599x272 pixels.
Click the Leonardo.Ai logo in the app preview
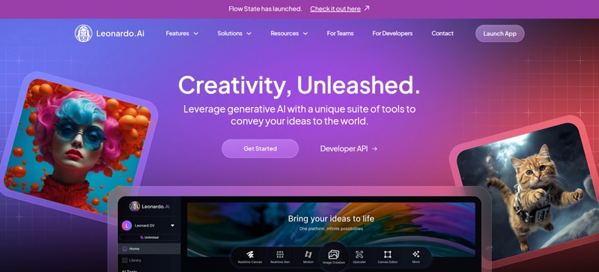coord(149,206)
